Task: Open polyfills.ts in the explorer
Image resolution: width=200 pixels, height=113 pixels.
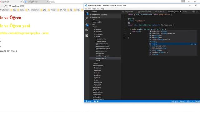Action: click(x=97, y=75)
